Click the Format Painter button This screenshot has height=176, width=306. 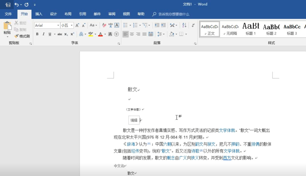click(x=22, y=36)
